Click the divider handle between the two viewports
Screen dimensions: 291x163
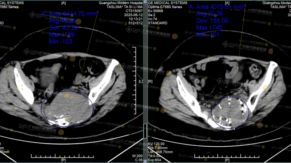coord(145,81)
